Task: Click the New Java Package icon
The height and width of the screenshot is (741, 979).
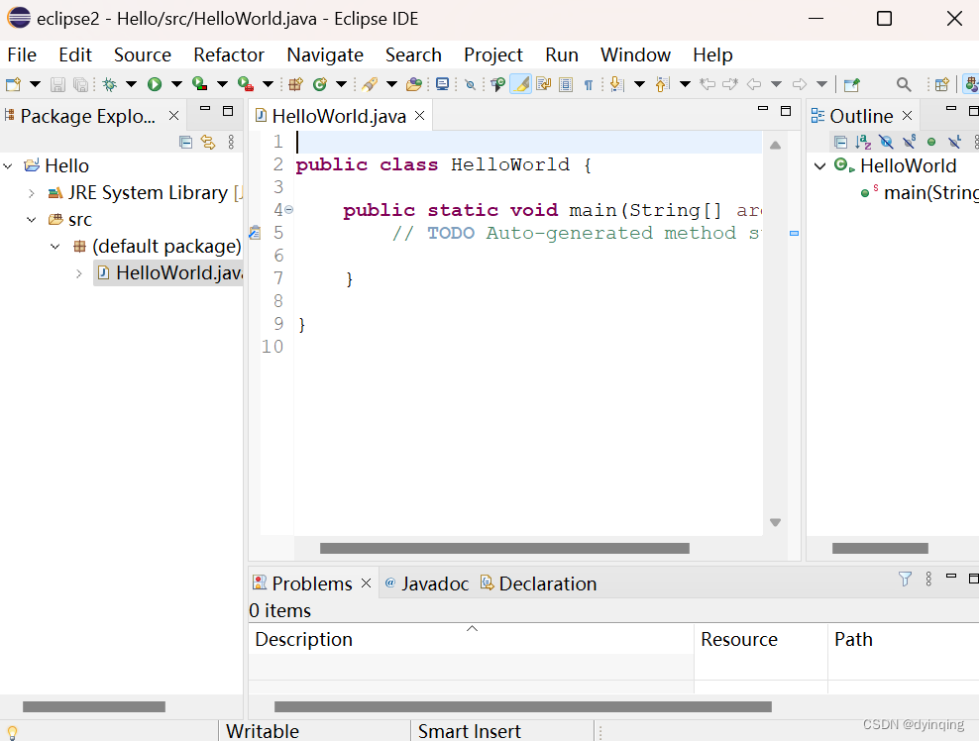Action: point(295,84)
